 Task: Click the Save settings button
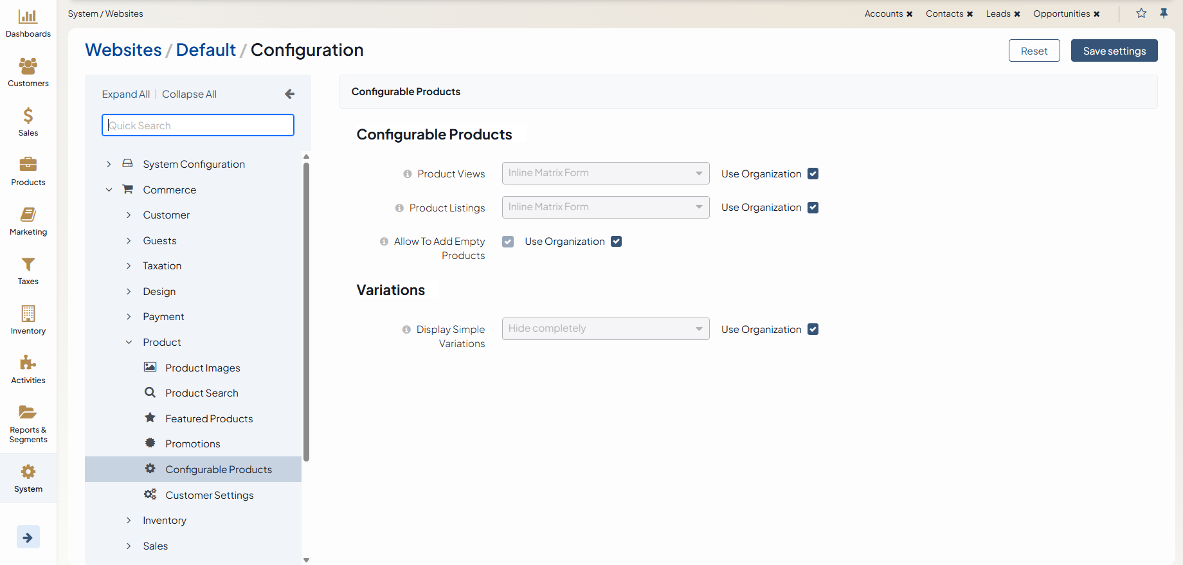pyautogui.click(x=1114, y=51)
